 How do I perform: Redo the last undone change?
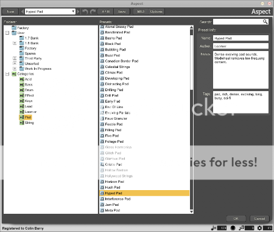(x=93, y=12)
